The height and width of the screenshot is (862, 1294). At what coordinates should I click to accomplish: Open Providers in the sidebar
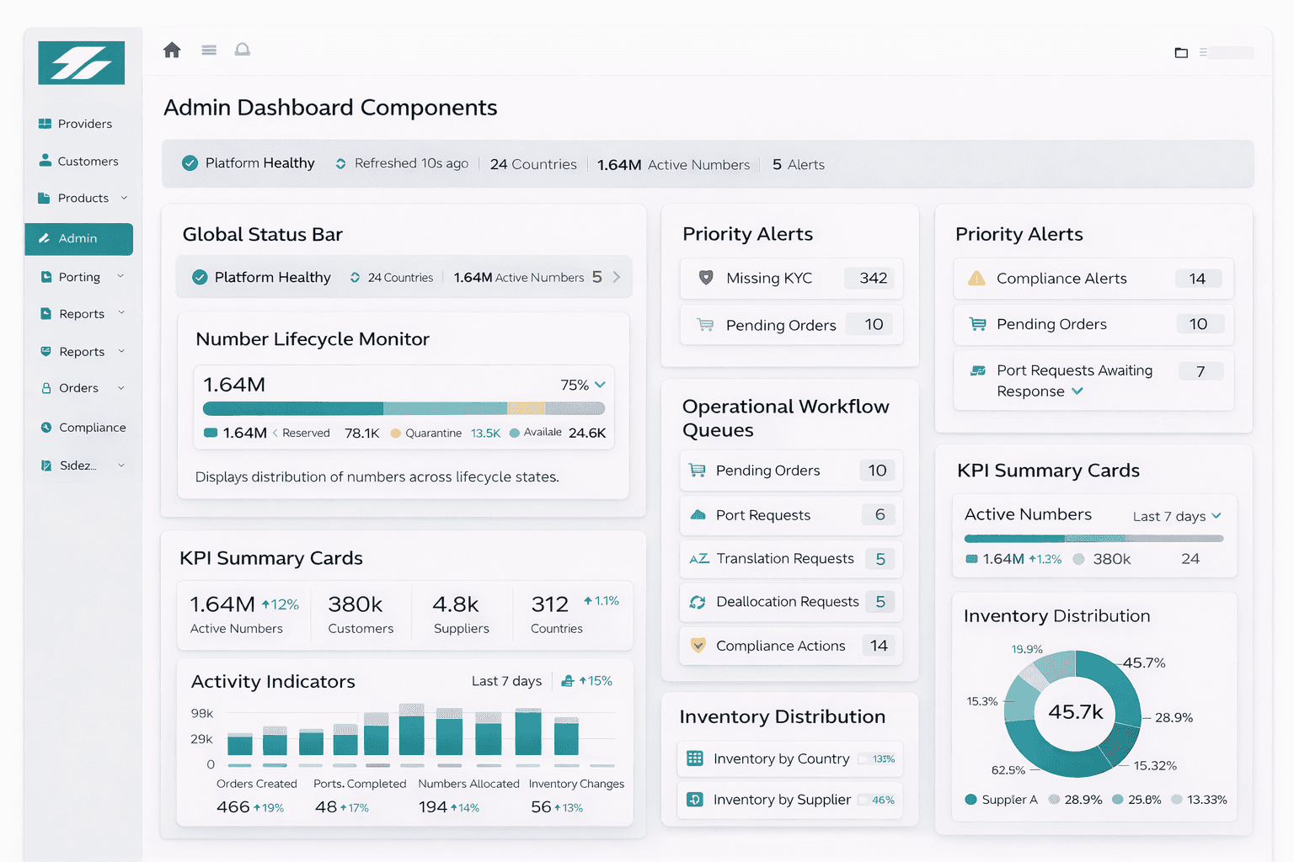tap(75, 124)
